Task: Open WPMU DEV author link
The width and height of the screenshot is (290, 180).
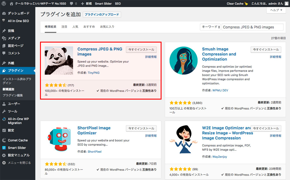Action: pyautogui.click(x=220, y=90)
